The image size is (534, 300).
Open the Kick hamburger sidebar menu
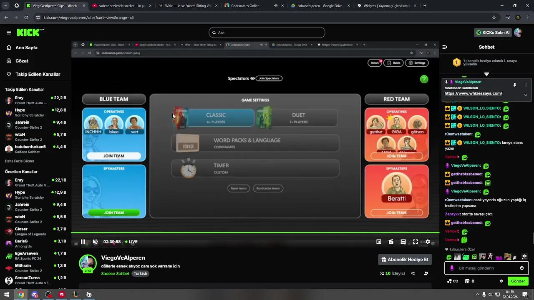tap(9, 32)
